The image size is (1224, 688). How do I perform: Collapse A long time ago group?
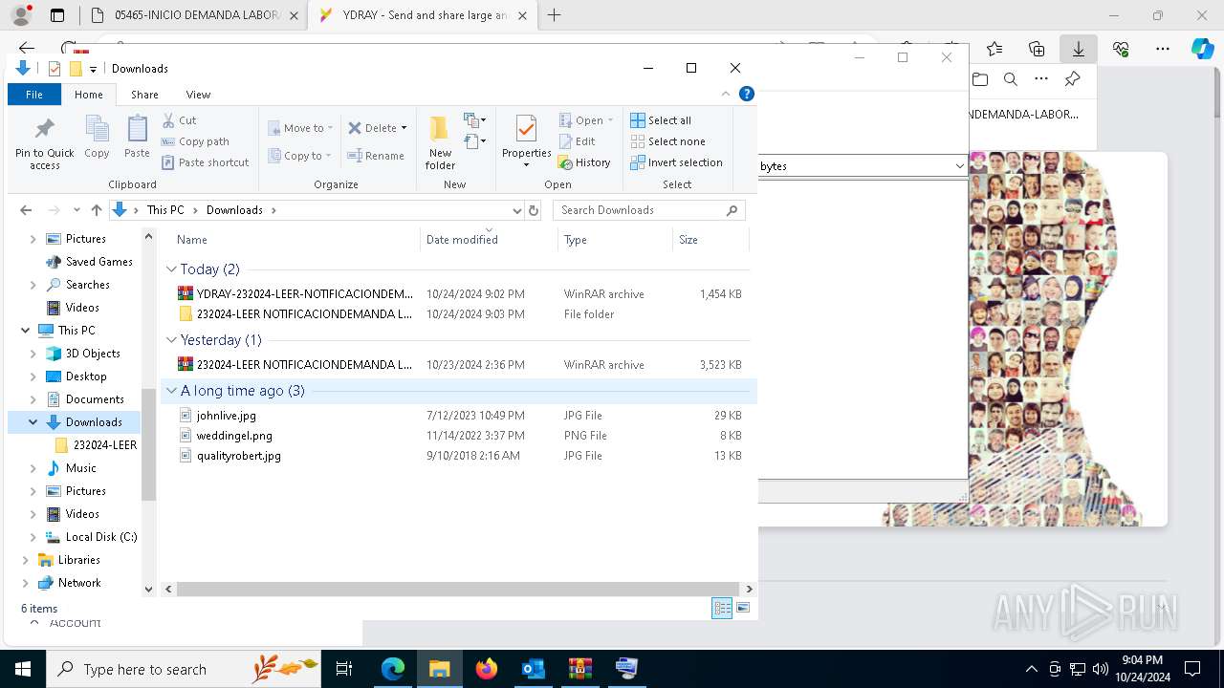[171, 391]
